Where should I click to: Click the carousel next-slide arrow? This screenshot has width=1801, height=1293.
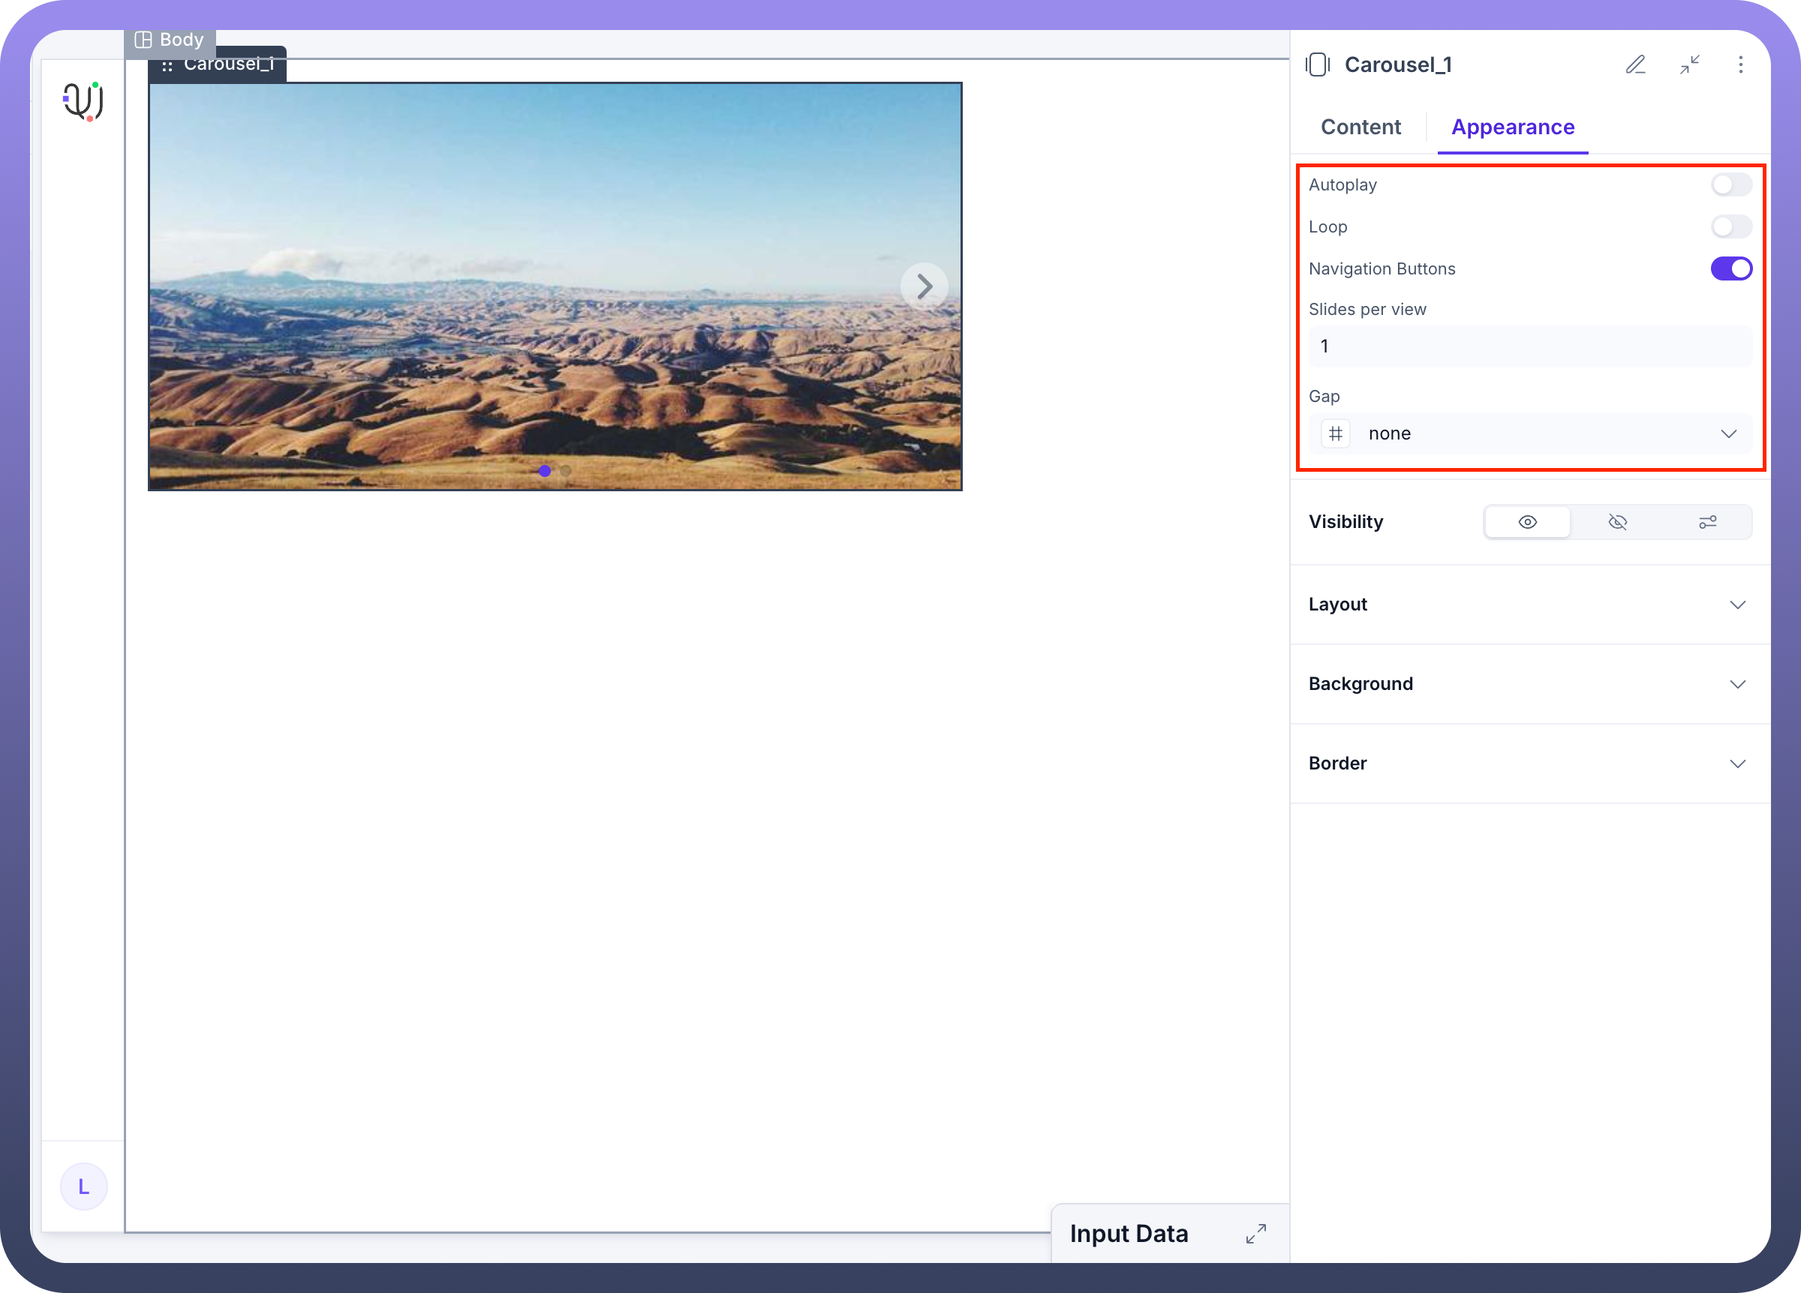924,286
